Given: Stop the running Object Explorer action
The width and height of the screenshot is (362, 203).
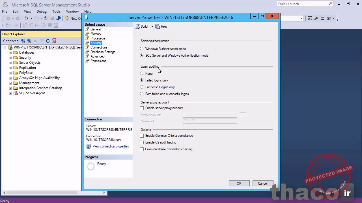Looking at the screenshot, I should click(x=35, y=41).
